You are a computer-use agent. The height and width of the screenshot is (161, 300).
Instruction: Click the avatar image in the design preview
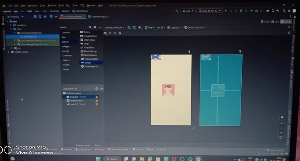[168, 90]
